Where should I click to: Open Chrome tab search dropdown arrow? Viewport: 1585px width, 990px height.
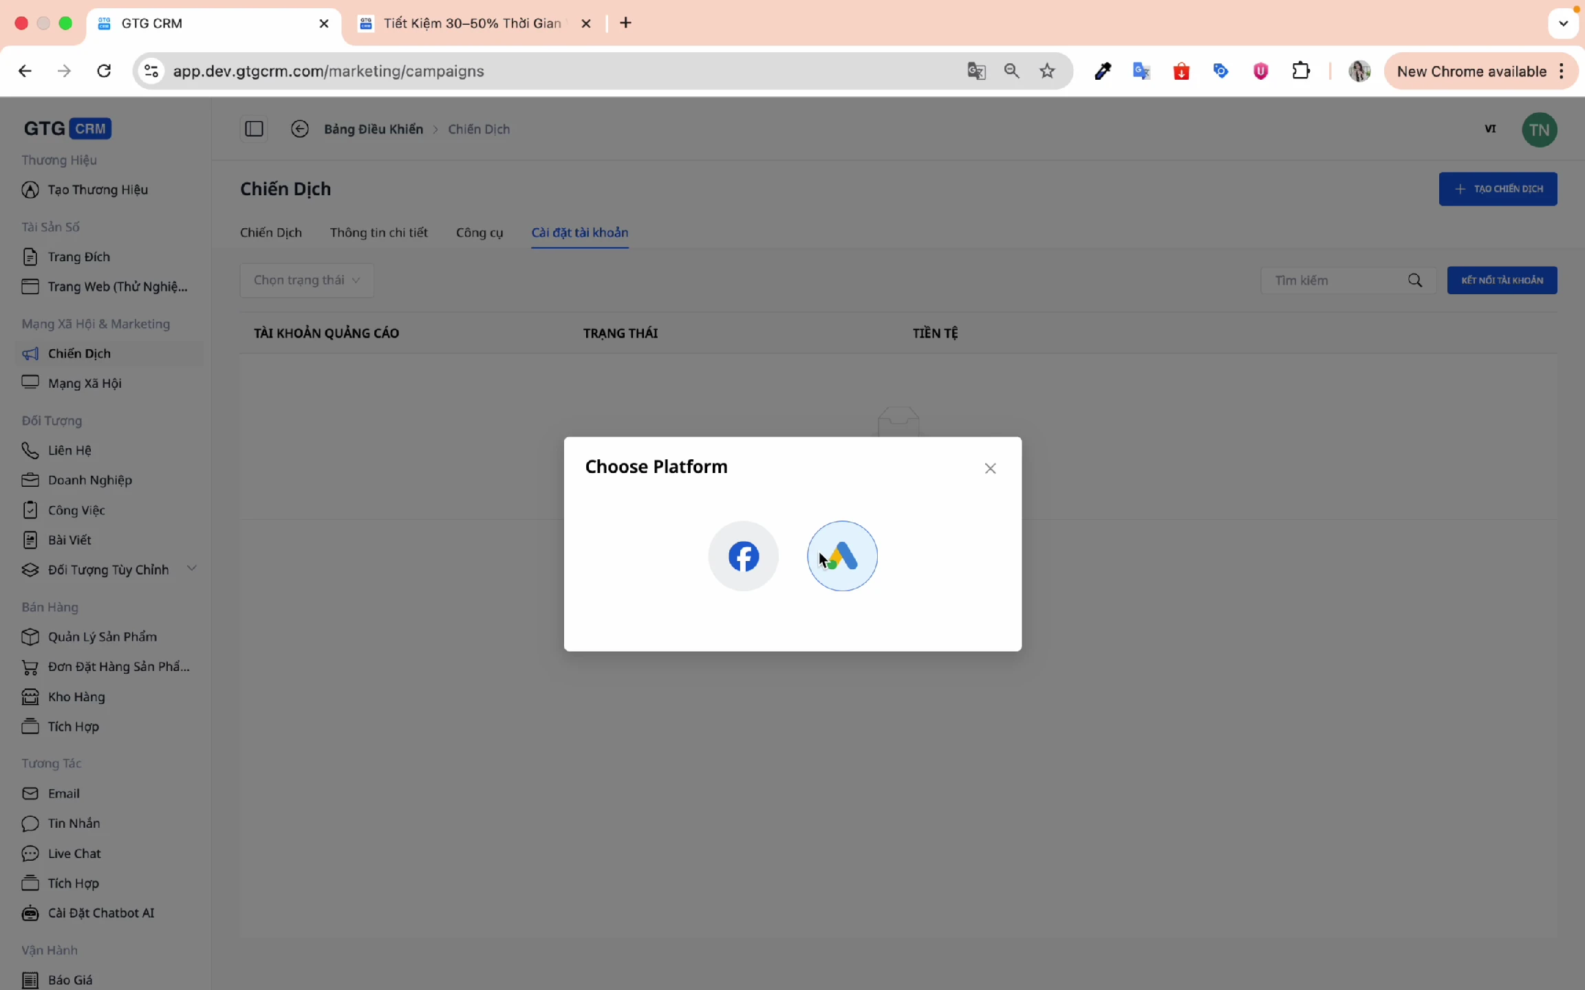click(1563, 23)
